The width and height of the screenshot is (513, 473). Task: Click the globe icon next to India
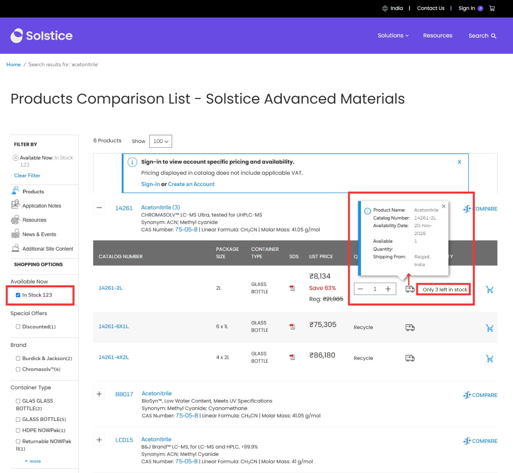coord(385,8)
